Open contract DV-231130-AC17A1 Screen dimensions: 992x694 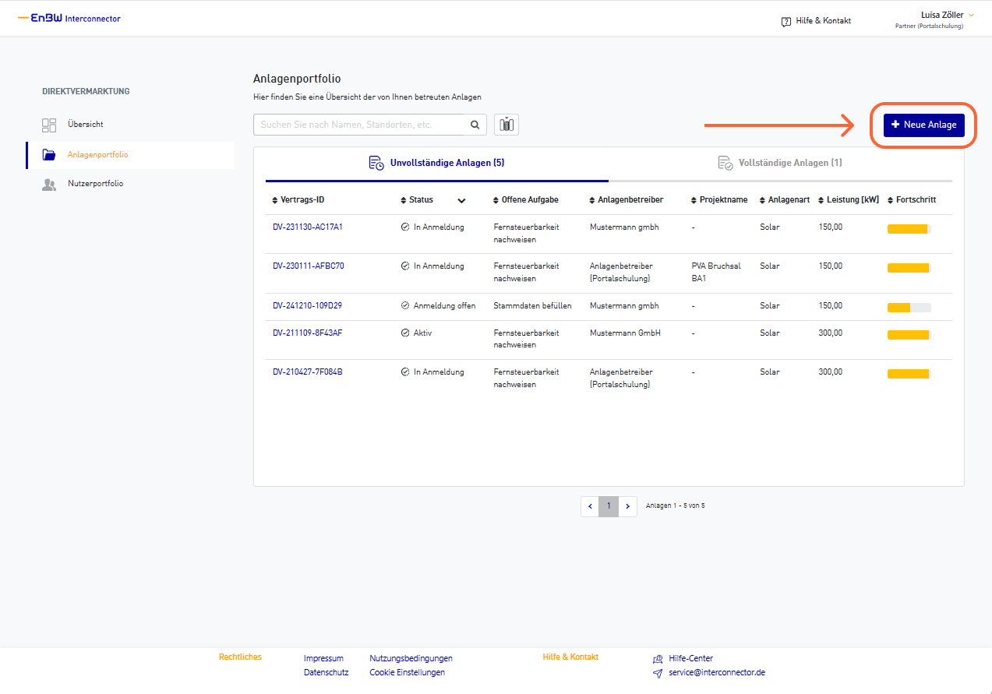pyautogui.click(x=308, y=227)
